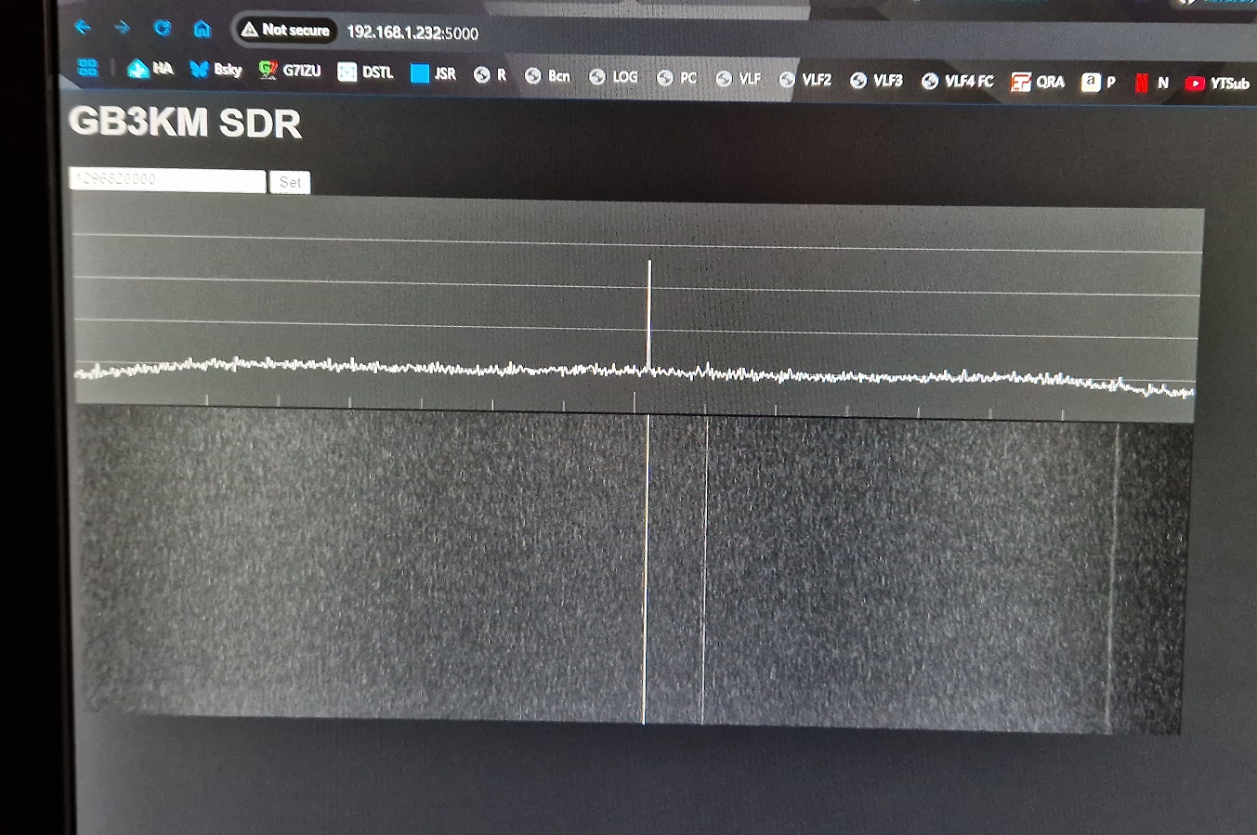Open the Amazon P bookmark
1257x835 pixels.
pyautogui.click(x=1098, y=82)
